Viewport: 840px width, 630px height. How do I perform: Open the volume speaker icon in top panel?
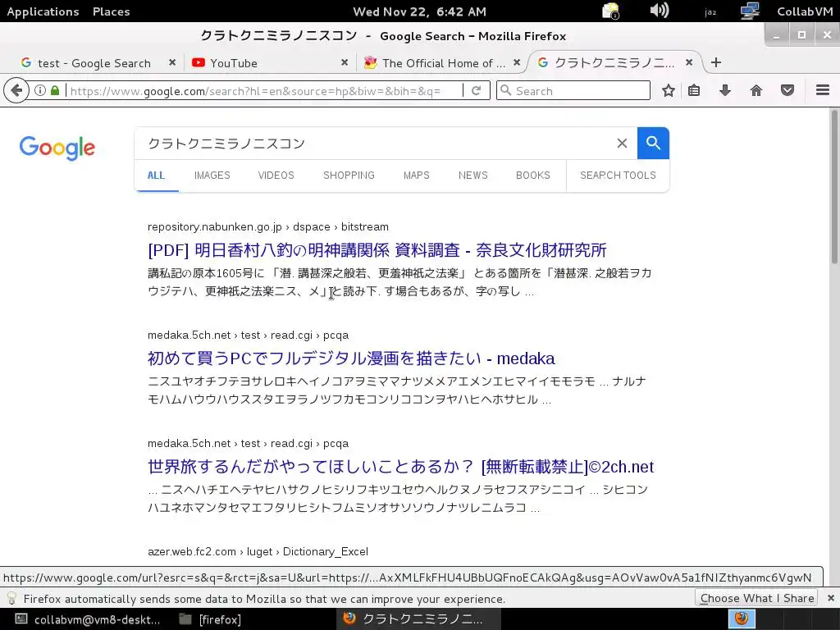pos(659,11)
